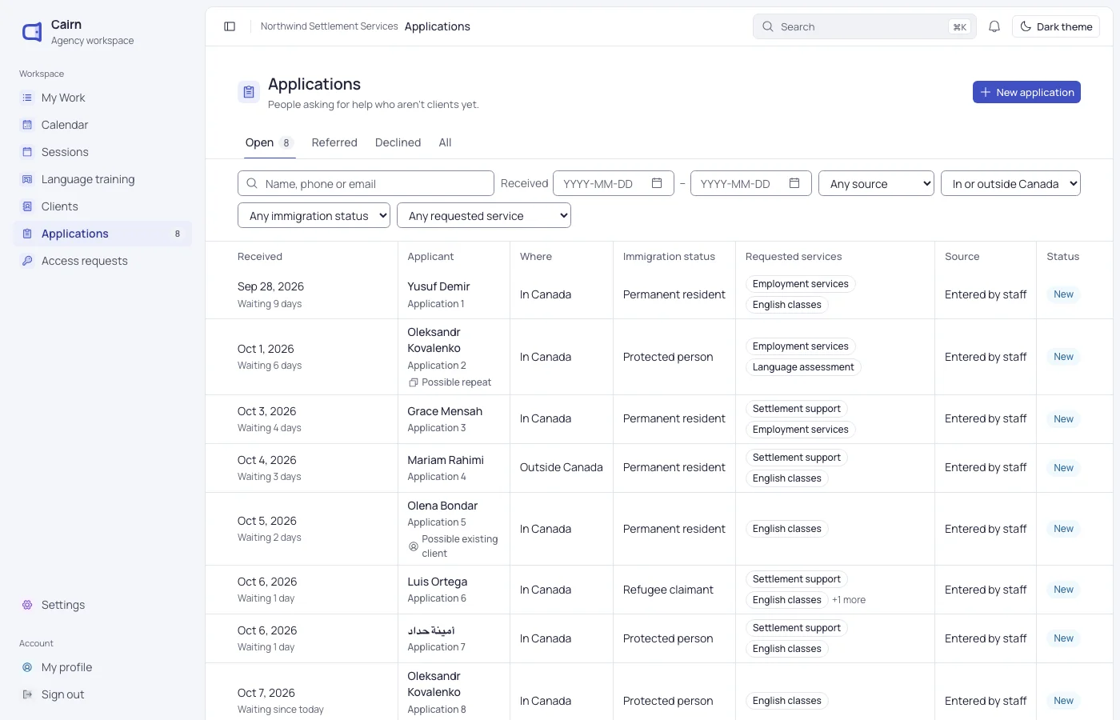Screen dimensions: 1120x720
Task: Click the Settings gear icon
Action: tap(27, 605)
